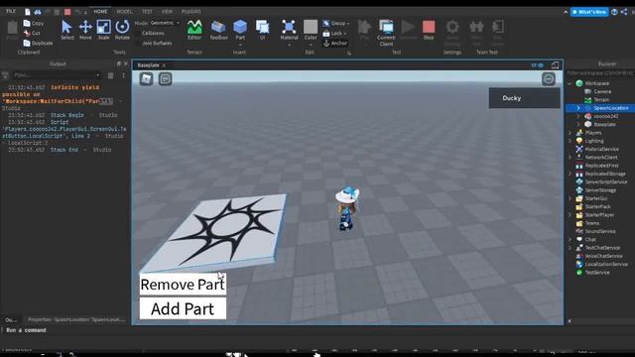635x357 pixels.
Task: Switch to the TEST ribbon tab
Action: click(147, 11)
